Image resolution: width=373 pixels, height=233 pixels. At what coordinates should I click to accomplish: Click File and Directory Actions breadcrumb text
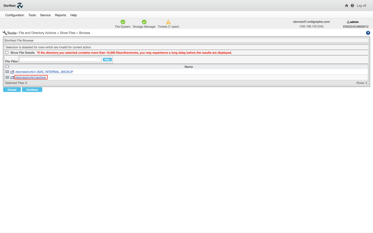(38, 33)
